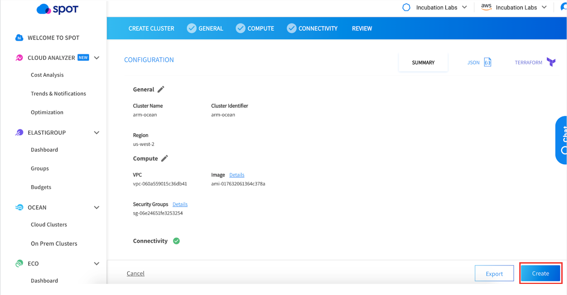Switch to the Summary tab
Viewport: 567px width, 295px height.
point(423,63)
